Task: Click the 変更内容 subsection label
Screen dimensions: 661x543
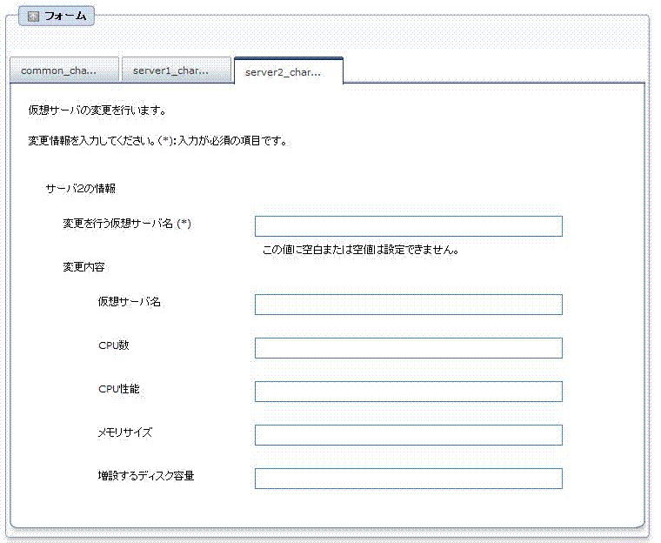Action: (83, 267)
